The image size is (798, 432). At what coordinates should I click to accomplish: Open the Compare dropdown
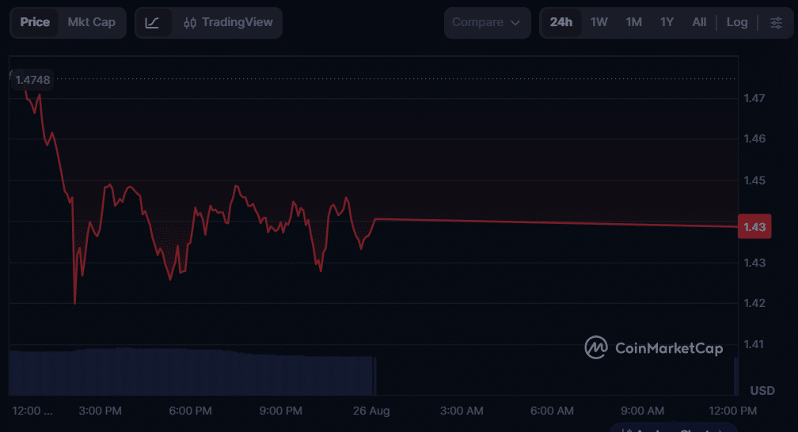pos(487,23)
